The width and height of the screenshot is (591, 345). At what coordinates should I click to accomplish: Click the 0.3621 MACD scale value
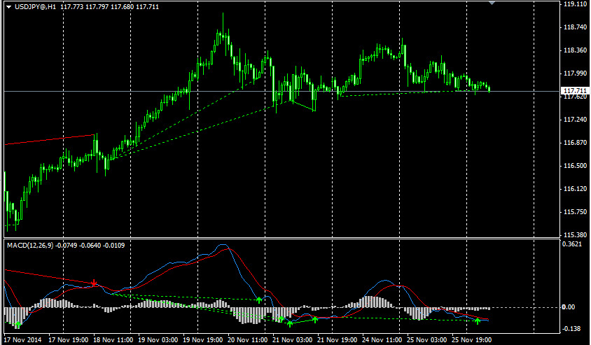click(x=572, y=244)
